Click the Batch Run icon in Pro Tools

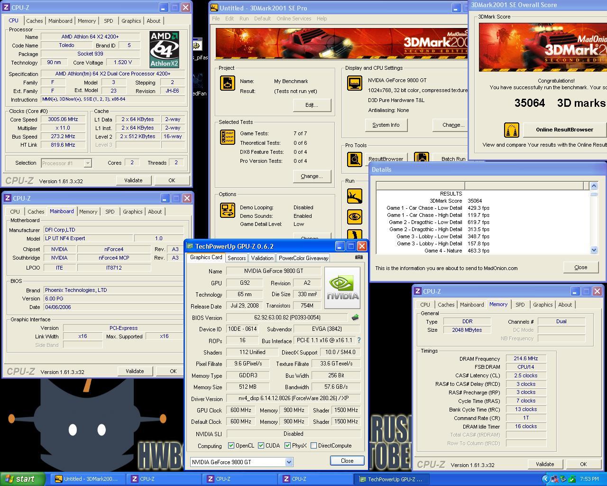coord(421,157)
